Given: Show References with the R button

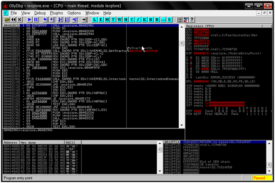Looking at the screenshot, I should coord(157,19).
